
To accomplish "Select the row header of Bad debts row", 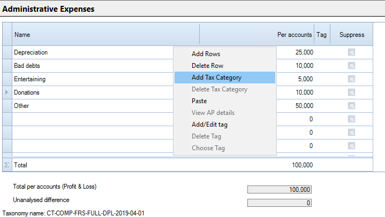I will [x=7, y=66].
